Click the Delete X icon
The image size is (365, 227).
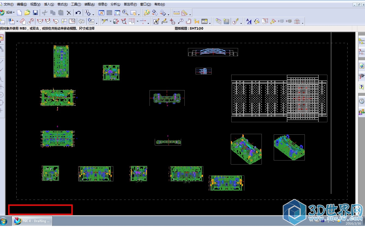click(69, 12)
